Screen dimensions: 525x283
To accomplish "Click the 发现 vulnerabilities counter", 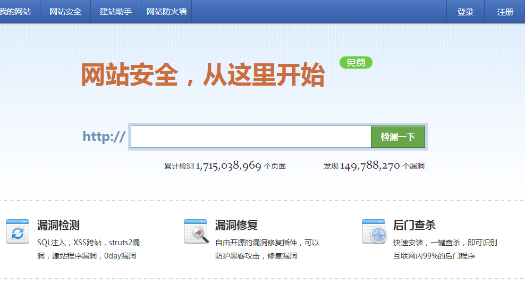I will click(374, 166).
